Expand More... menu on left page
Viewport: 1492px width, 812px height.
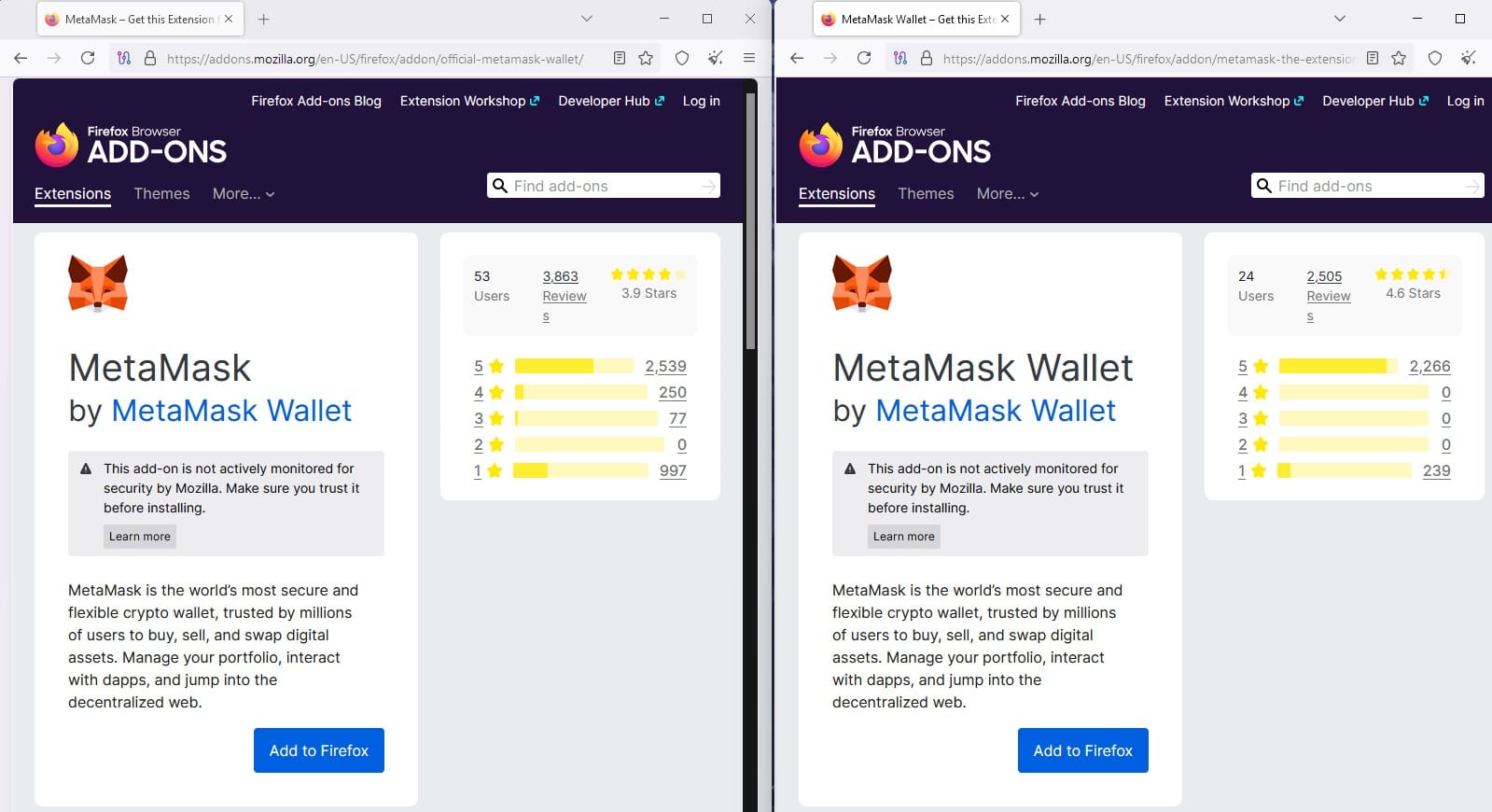pos(244,193)
